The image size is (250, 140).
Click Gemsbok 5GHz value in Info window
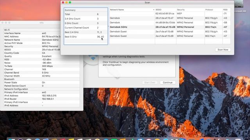click(x=50, y=40)
